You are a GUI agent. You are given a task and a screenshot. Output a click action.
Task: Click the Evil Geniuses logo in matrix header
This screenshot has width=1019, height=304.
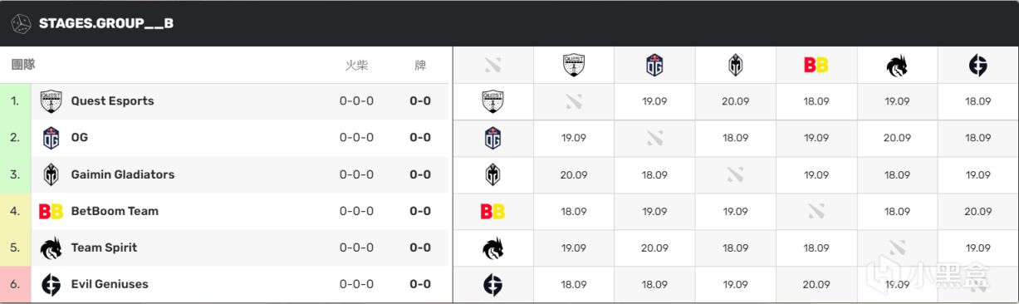click(978, 65)
